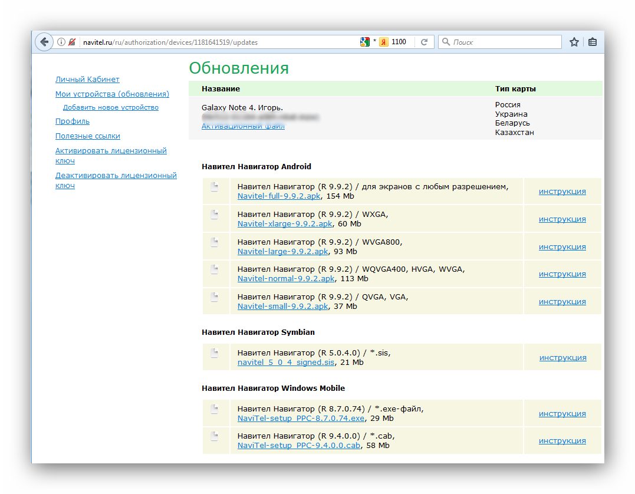Click the file icon beside navitel_5_0_4_signed.sis

(215, 353)
